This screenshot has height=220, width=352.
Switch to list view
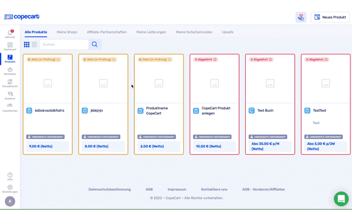[x=35, y=45]
